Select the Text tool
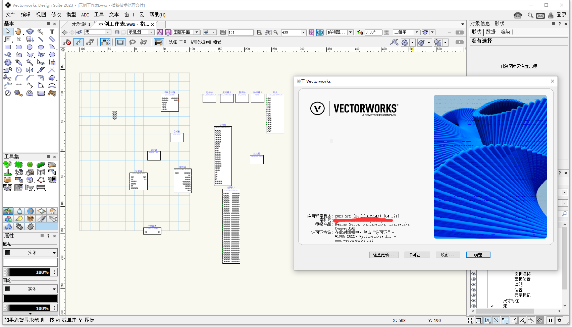The image size is (572, 327). click(52, 32)
